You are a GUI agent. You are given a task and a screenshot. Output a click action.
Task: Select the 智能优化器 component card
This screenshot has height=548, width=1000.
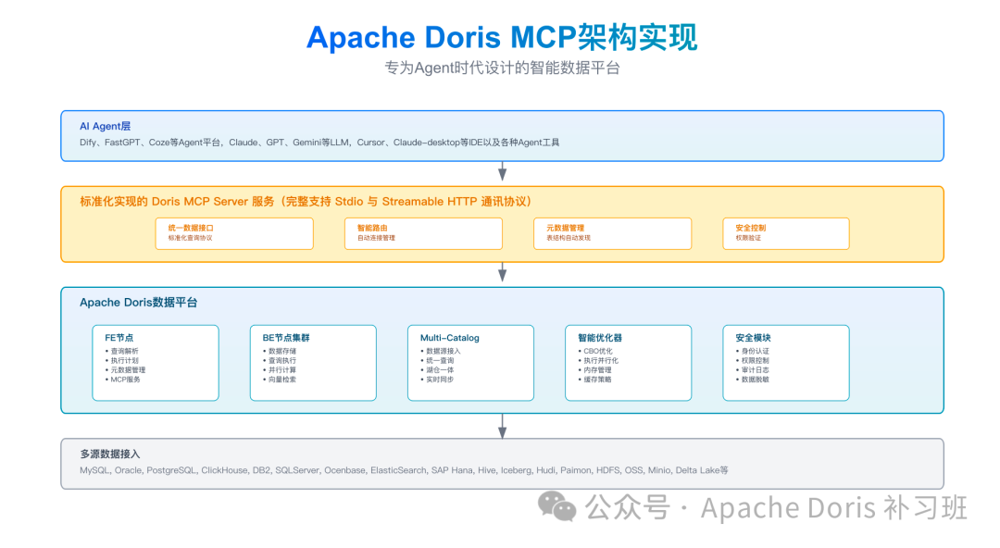tap(628, 362)
